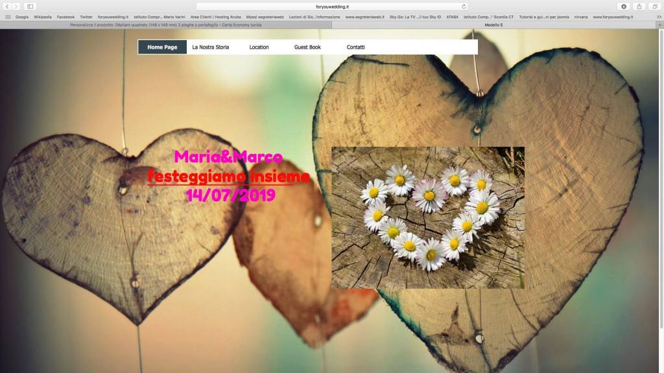Viewport: 664px width, 373px height.
Task: Click the bookmarks grid icon
Action: coord(7,16)
